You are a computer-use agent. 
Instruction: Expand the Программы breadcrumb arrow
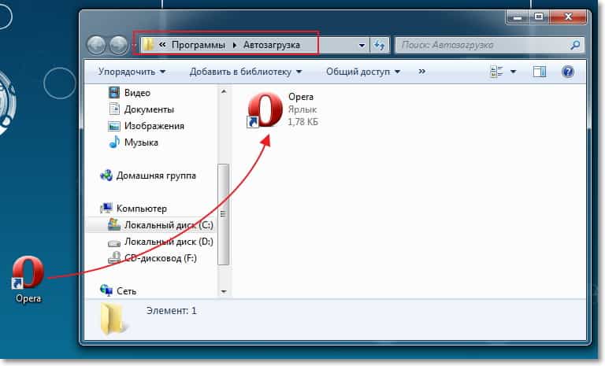[x=234, y=45]
